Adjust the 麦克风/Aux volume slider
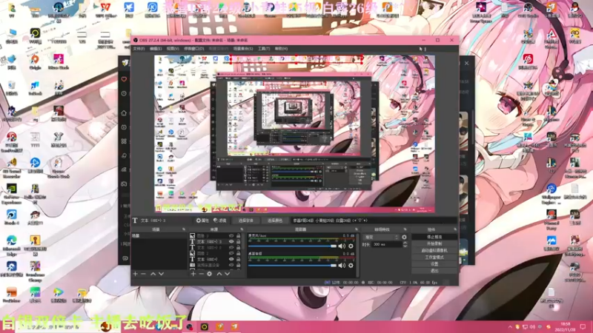Viewport: 593px width, 333px height. click(292, 246)
